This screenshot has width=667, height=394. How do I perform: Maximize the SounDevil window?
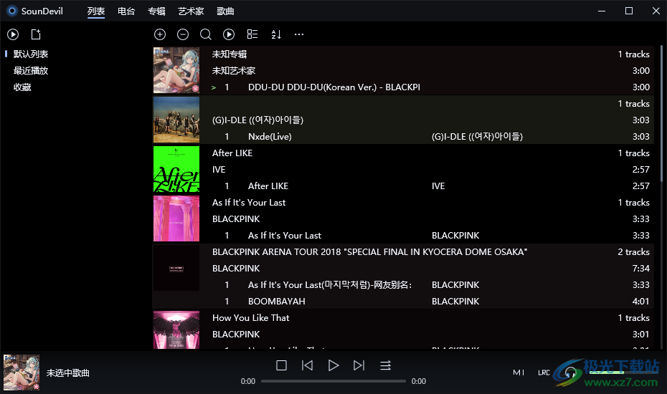point(629,11)
